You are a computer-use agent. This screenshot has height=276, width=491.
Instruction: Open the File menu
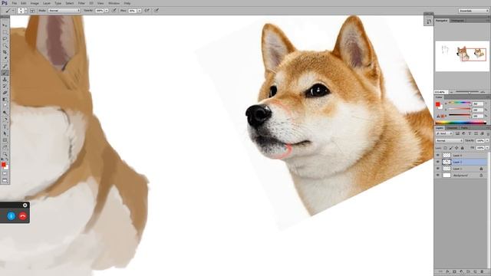click(x=15, y=3)
